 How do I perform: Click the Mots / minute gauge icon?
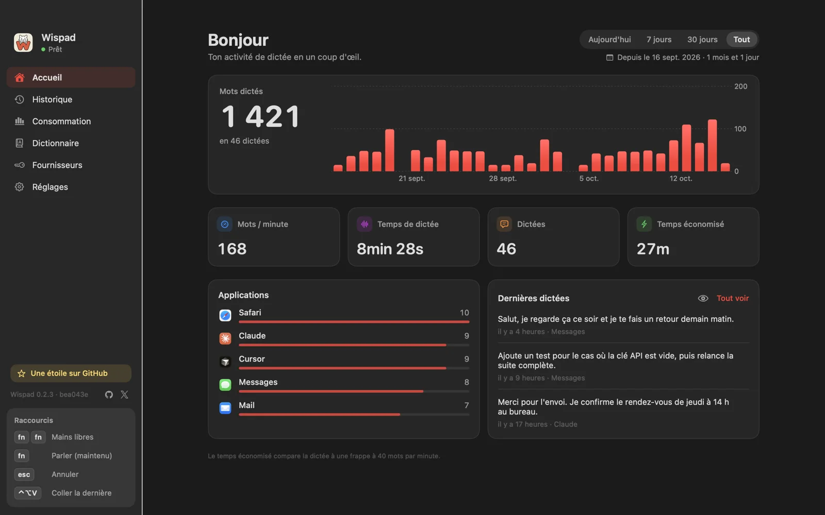(225, 224)
